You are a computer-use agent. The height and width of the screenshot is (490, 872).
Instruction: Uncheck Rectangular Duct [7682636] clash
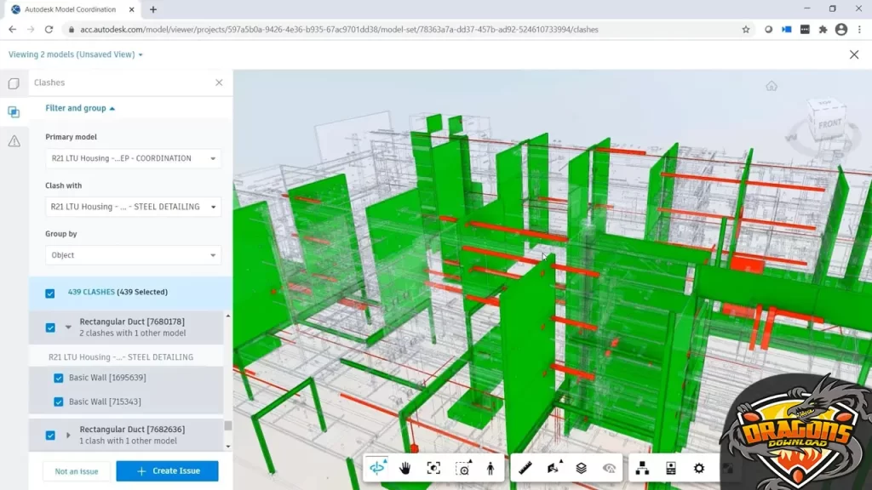coord(52,434)
